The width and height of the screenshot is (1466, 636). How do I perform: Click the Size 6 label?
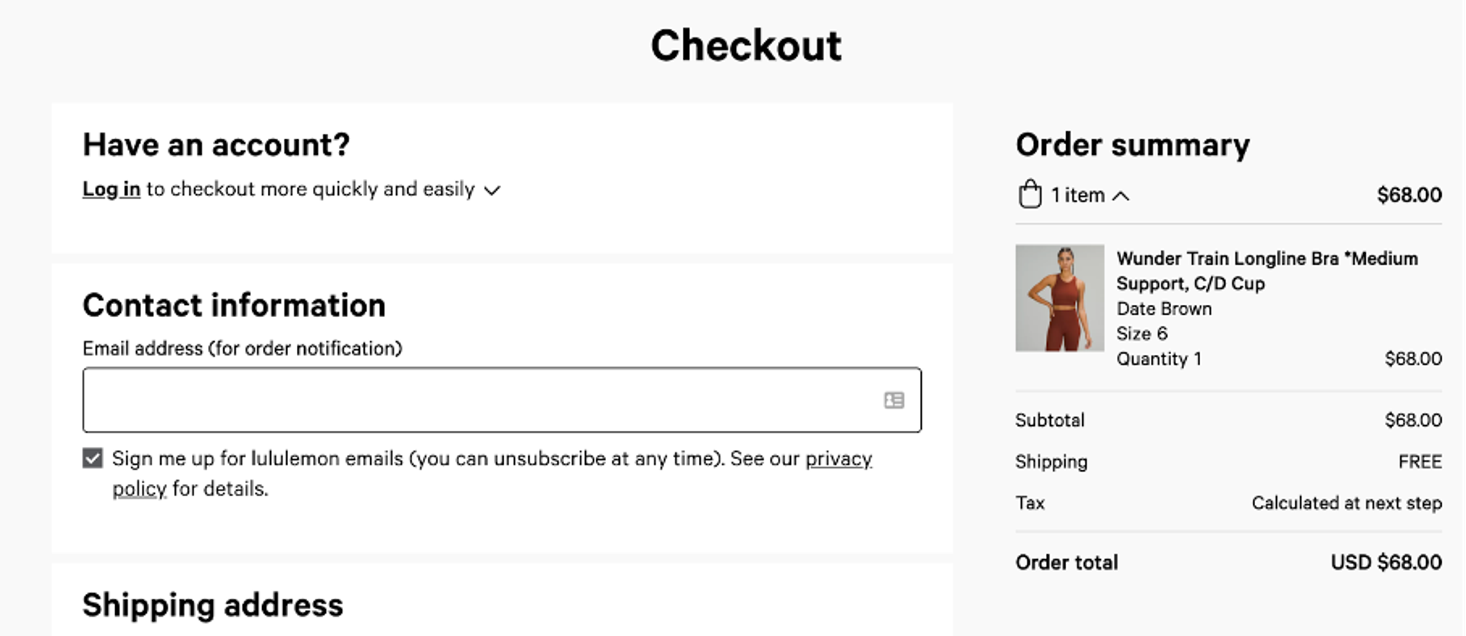[1140, 333]
